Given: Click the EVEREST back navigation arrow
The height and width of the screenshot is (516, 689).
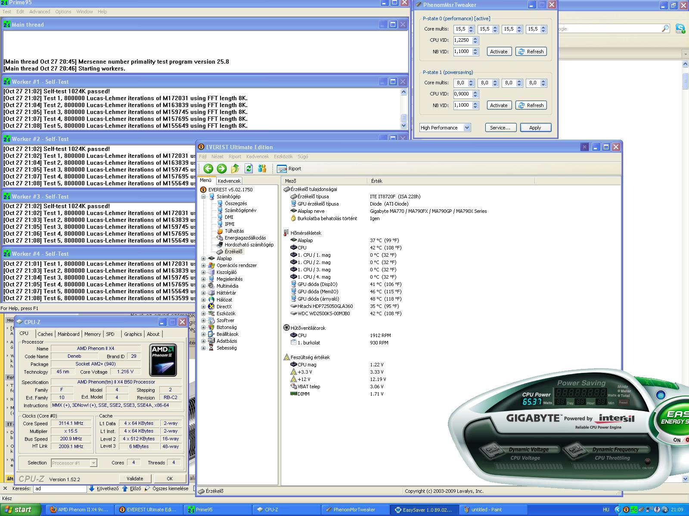Looking at the screenshot, I should (208, 169).
